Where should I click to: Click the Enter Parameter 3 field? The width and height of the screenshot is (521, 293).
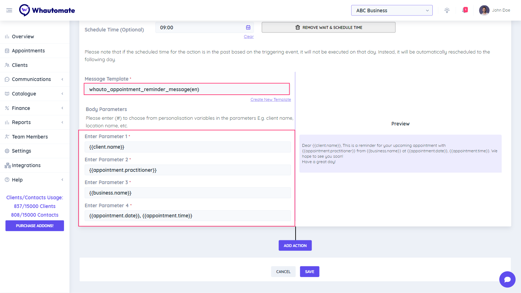(187, 193)
